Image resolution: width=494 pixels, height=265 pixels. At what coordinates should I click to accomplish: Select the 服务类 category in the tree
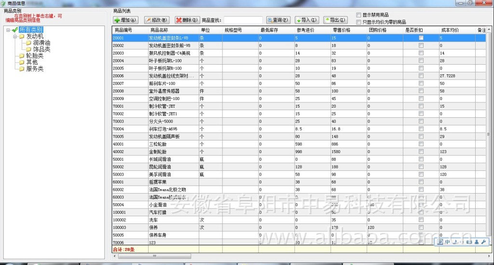pyautogui.click(x=35, y=69)
